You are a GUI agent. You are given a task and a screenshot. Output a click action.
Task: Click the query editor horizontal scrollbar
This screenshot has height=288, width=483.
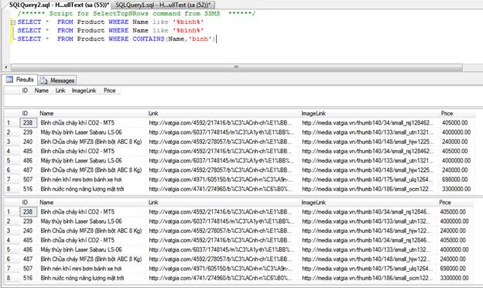(237, 67)
